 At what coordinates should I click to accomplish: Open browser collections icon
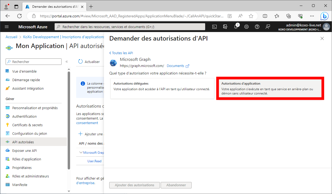[289, 16]
